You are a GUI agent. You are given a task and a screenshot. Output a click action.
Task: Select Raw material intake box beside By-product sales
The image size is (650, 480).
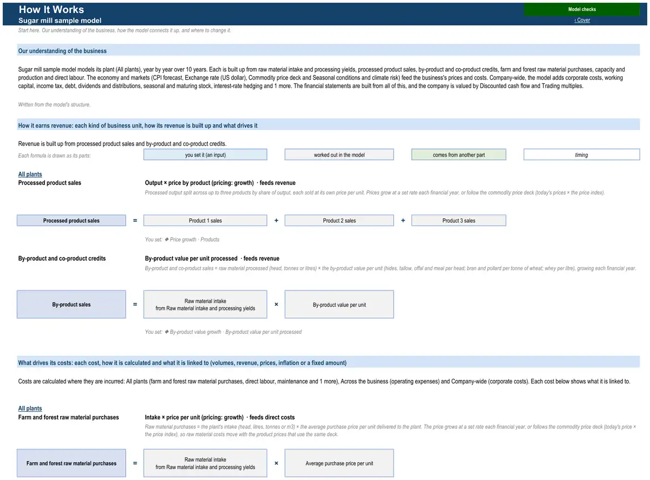click(x=205, y=304)
